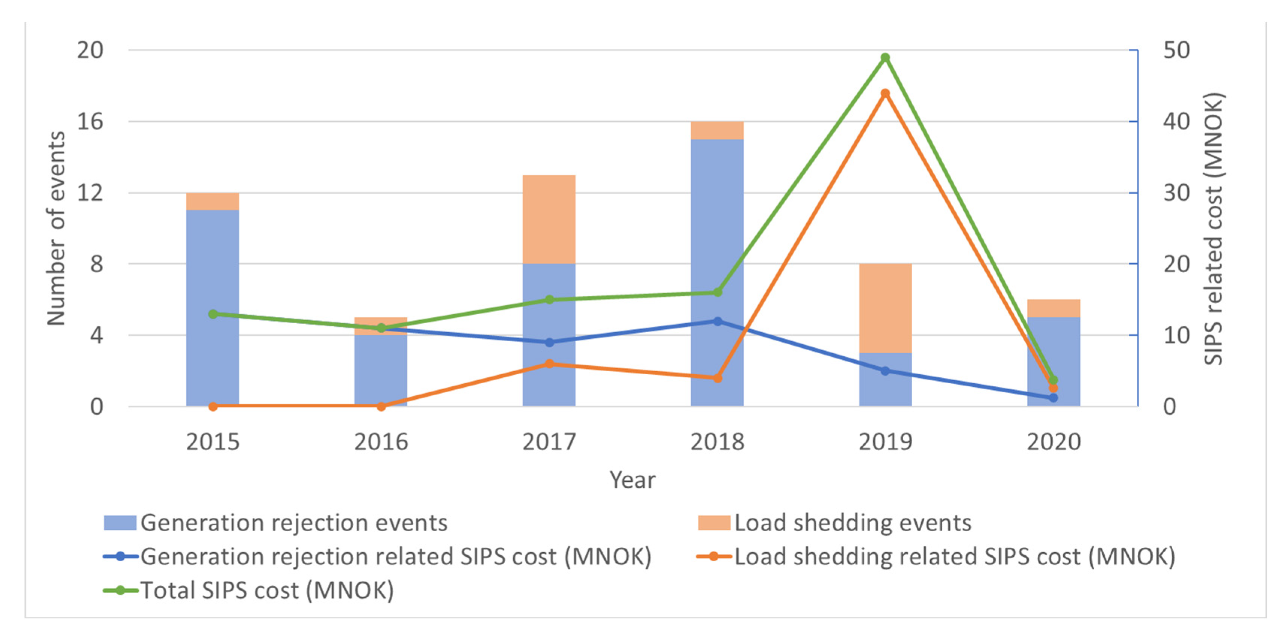Click the 2020 x-axis year label

click(x=1054, y=442)
